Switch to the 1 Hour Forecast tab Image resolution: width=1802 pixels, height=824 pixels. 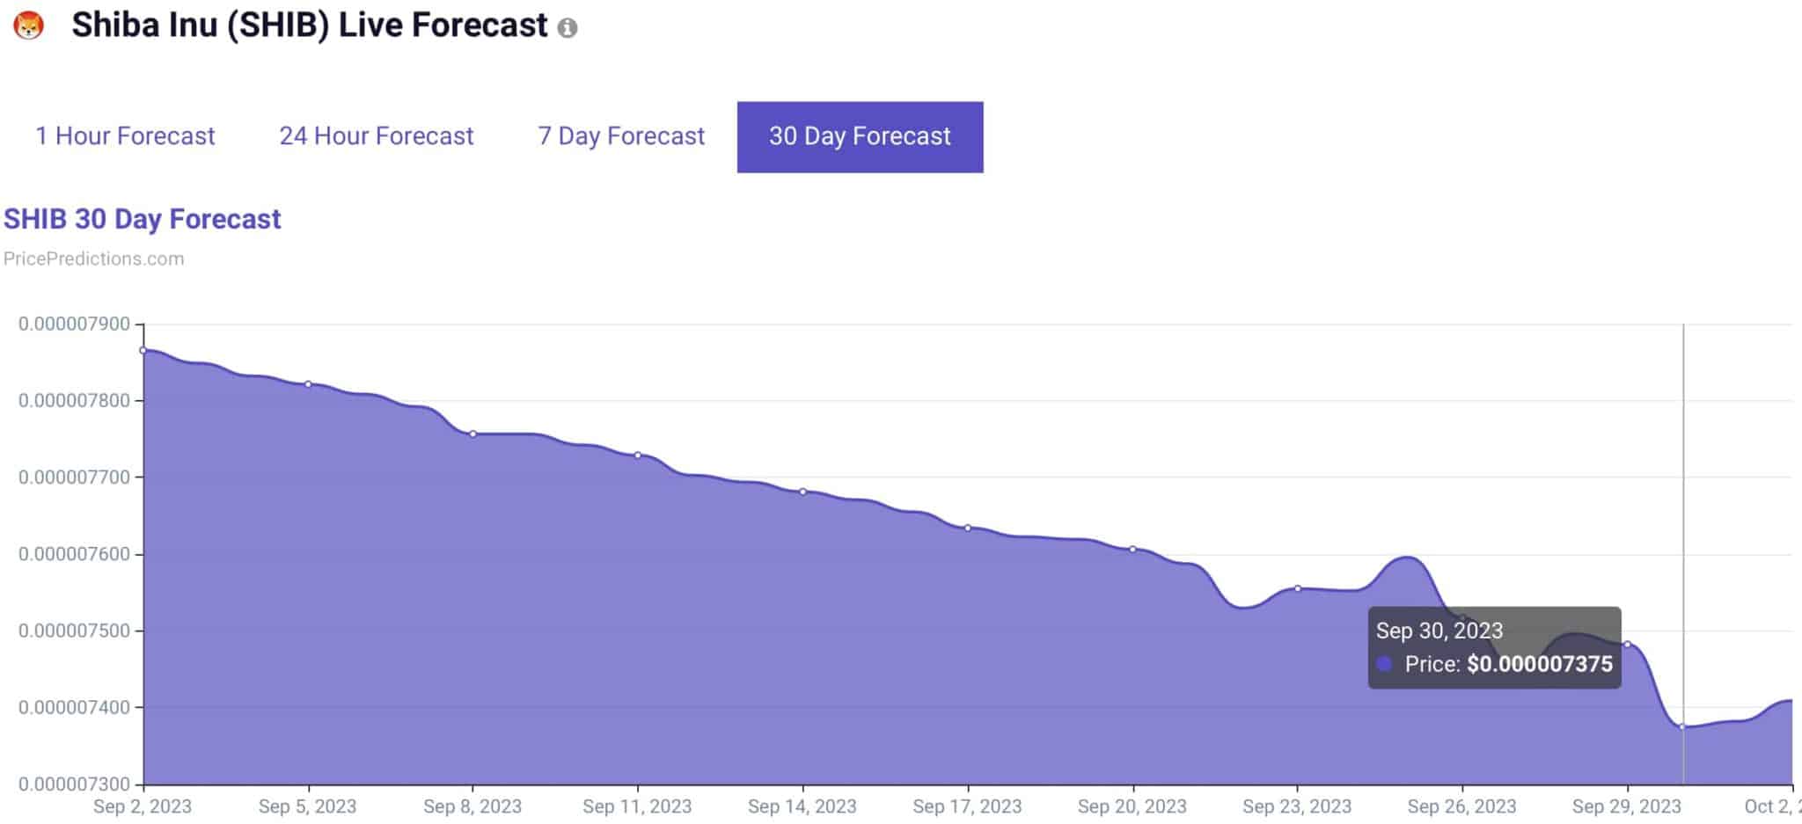point(125,136)
